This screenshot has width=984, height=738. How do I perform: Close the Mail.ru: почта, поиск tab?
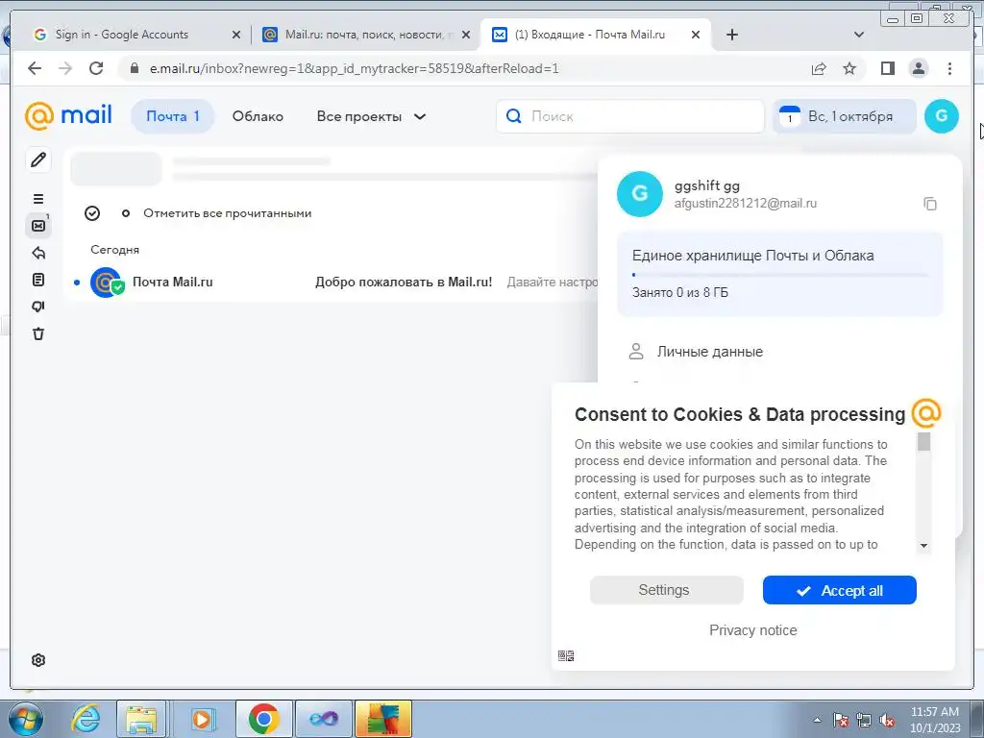coord(466,35)
